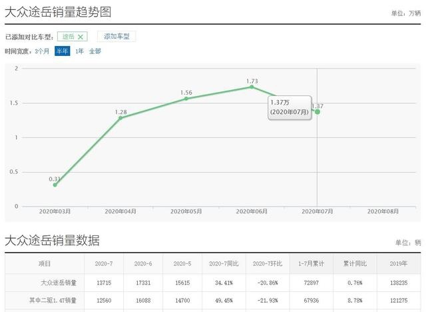Click the 2020年03月 axis label
Screen dimensions: 426x312
click(x=55, y=211)
